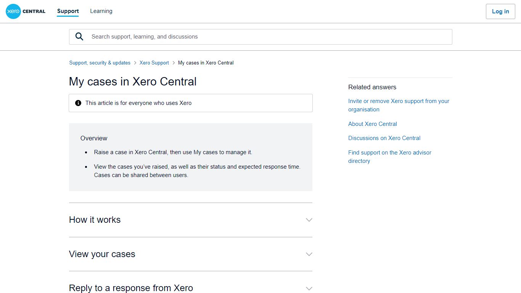Click the 'Raise a case in Xero Central' bullet
This screenshot has width=521, height=293.
pos(173,152)
